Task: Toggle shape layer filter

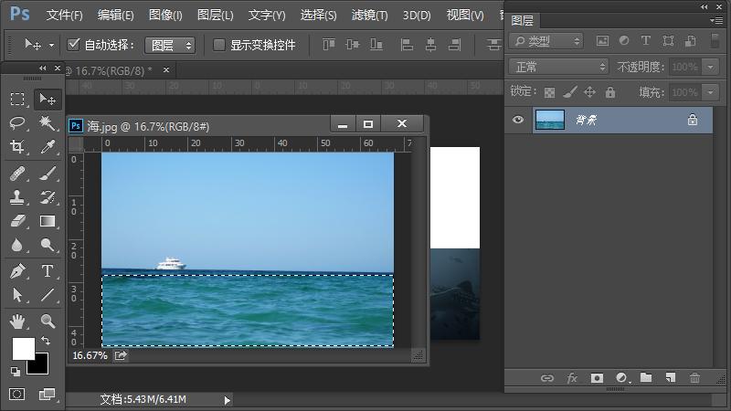Action: tap(668, 40)
